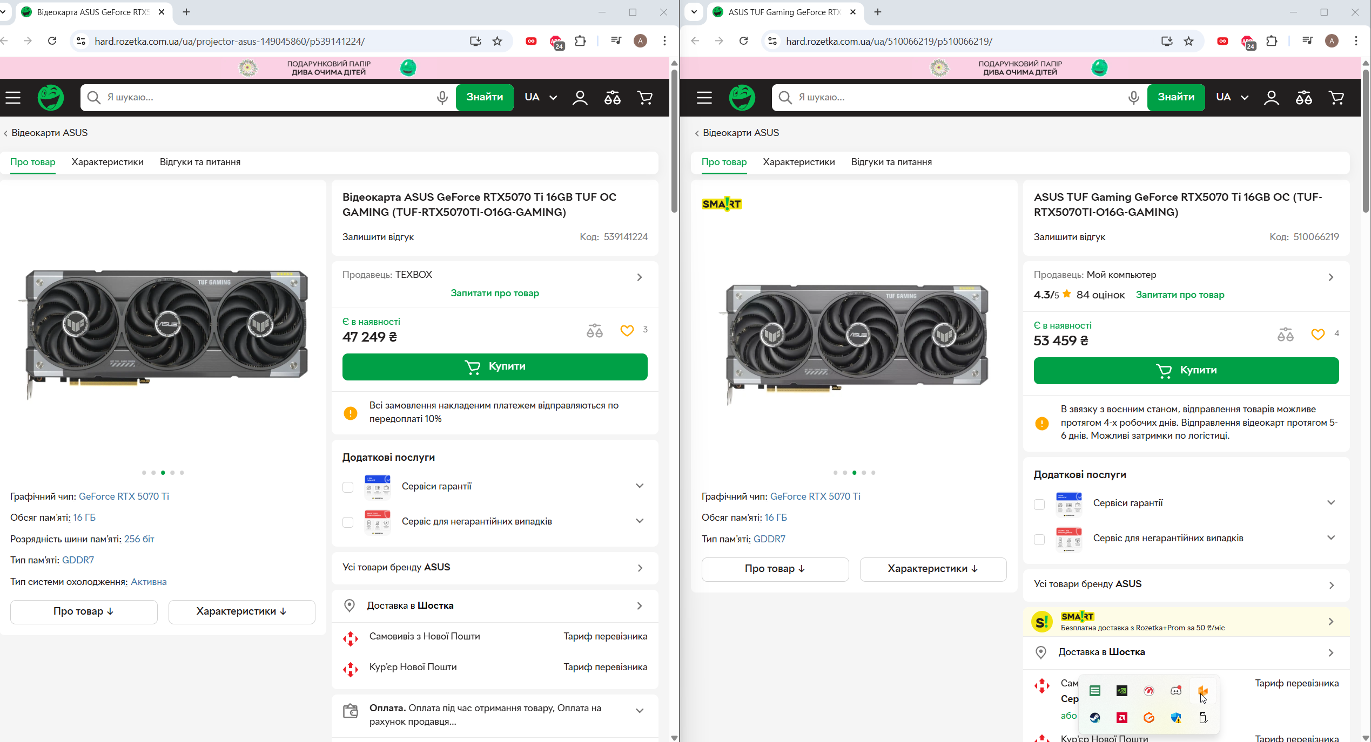Image resolution: width=1371 pixels, height=742 pixels.
Task: Click the shopping cart icon in left window header
Action: (644, 98)
